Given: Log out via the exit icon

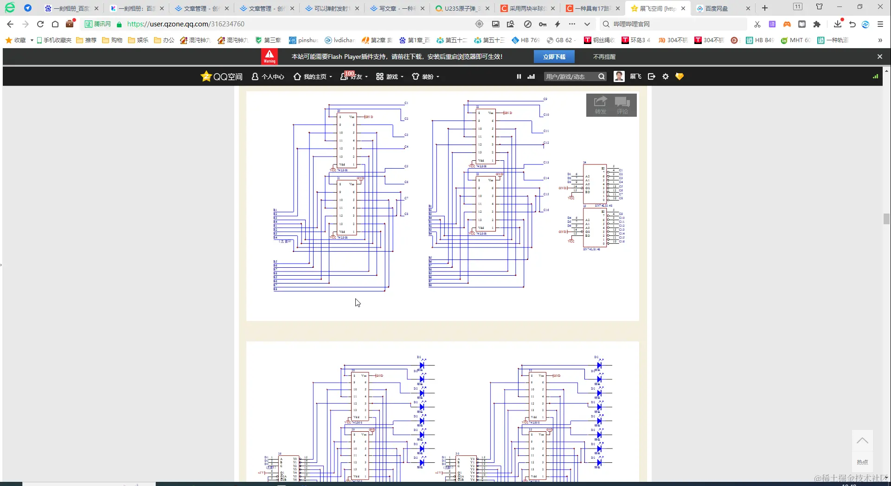Looking at the screenshot, I should pos(652,76).
